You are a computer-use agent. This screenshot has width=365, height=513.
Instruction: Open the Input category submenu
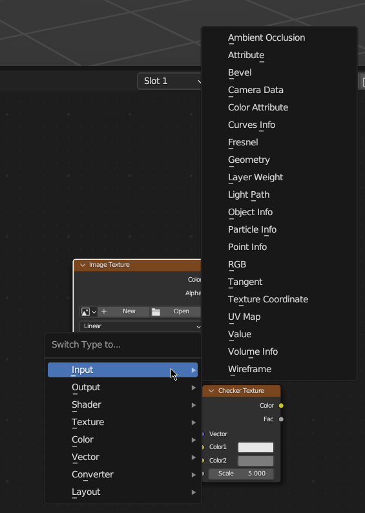tap(123, 370)
